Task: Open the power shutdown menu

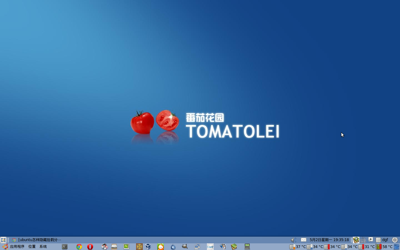Action: tap(395, 240)
